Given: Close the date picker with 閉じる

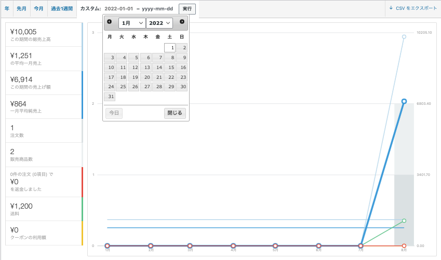Looking at the screenshot, I should 175,113.
